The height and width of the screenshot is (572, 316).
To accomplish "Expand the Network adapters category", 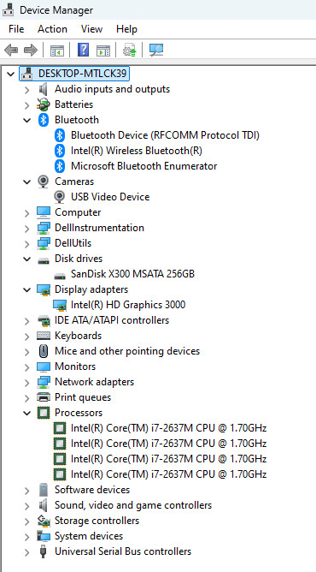I will click(27, 383).
